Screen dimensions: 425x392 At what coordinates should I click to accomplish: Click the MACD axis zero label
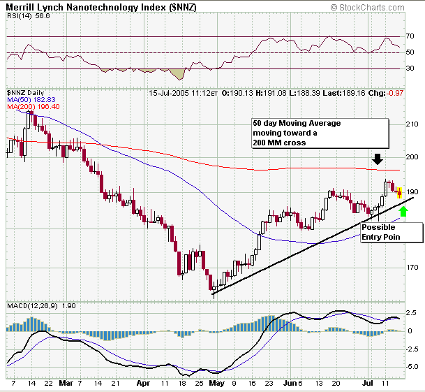pyautogui.click(x=410, y=331)
